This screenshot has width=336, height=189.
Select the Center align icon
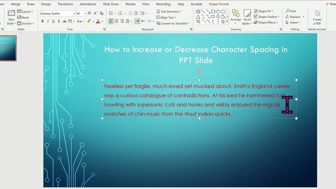117,21
